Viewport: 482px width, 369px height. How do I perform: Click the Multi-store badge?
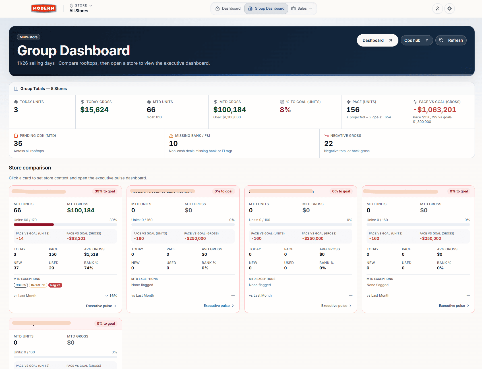coord(28,37)
